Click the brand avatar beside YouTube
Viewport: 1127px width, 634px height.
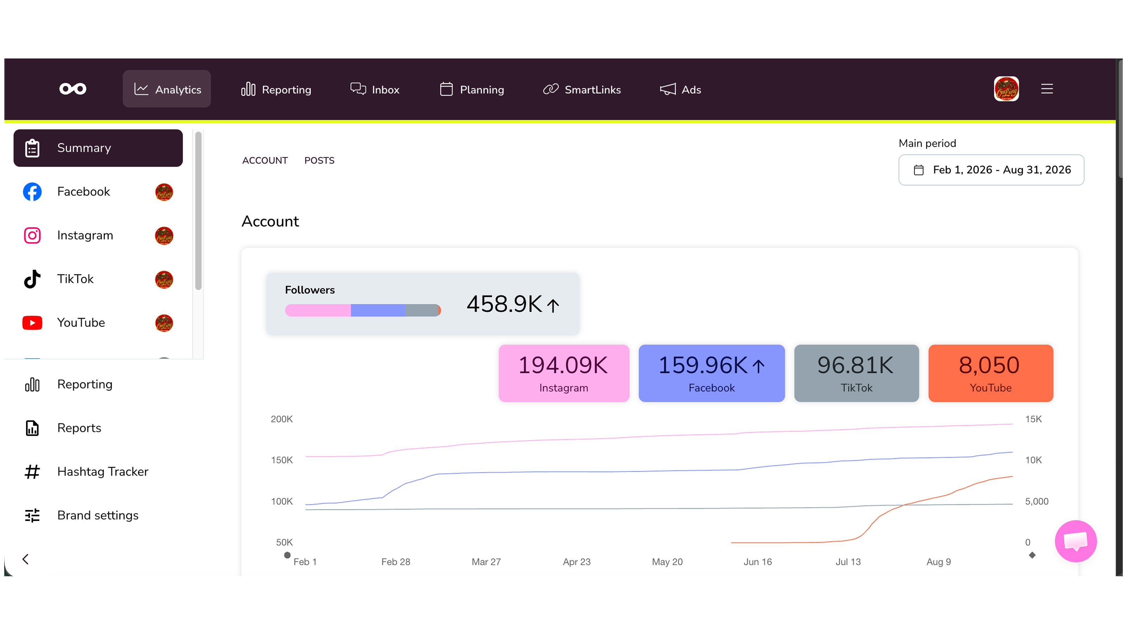(x=164, y=323)
